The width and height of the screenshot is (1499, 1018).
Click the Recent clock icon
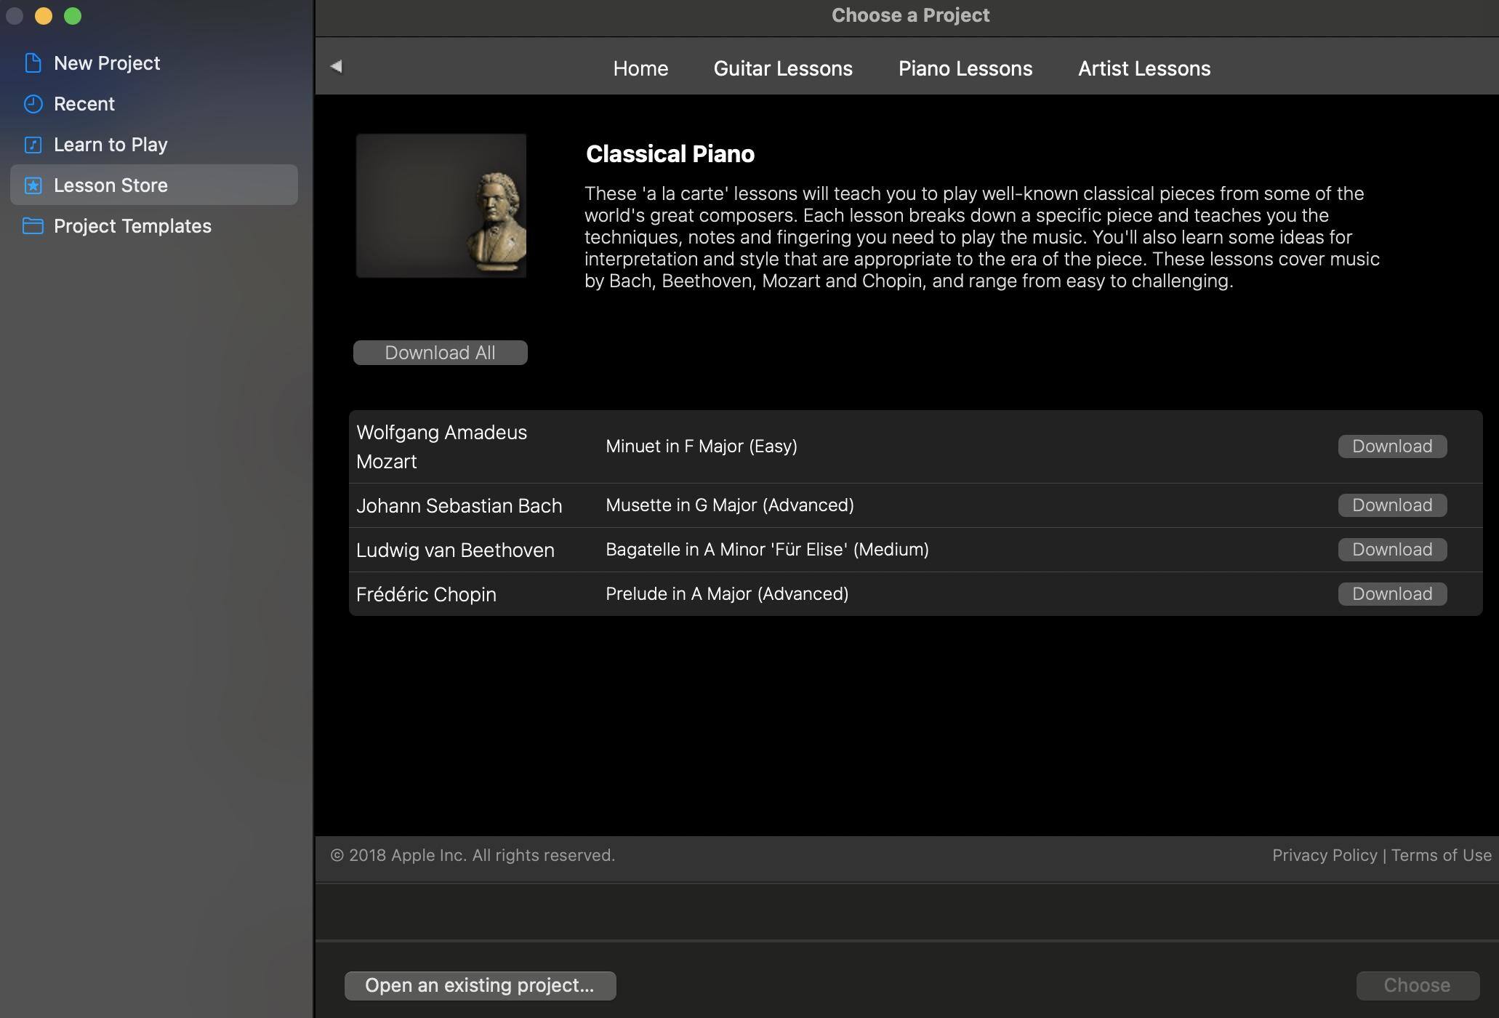click(33, 104)
